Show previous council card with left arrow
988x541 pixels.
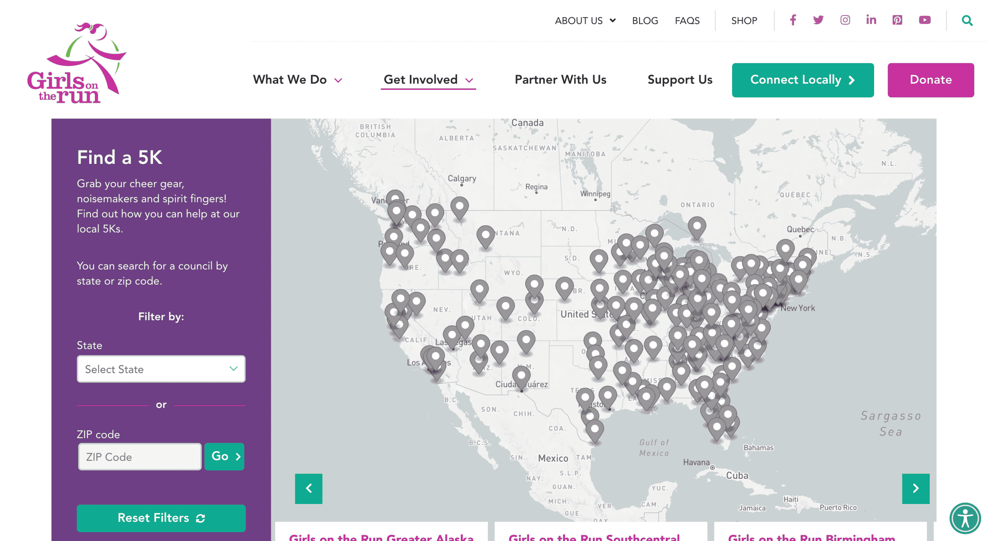tap(308, 488)
